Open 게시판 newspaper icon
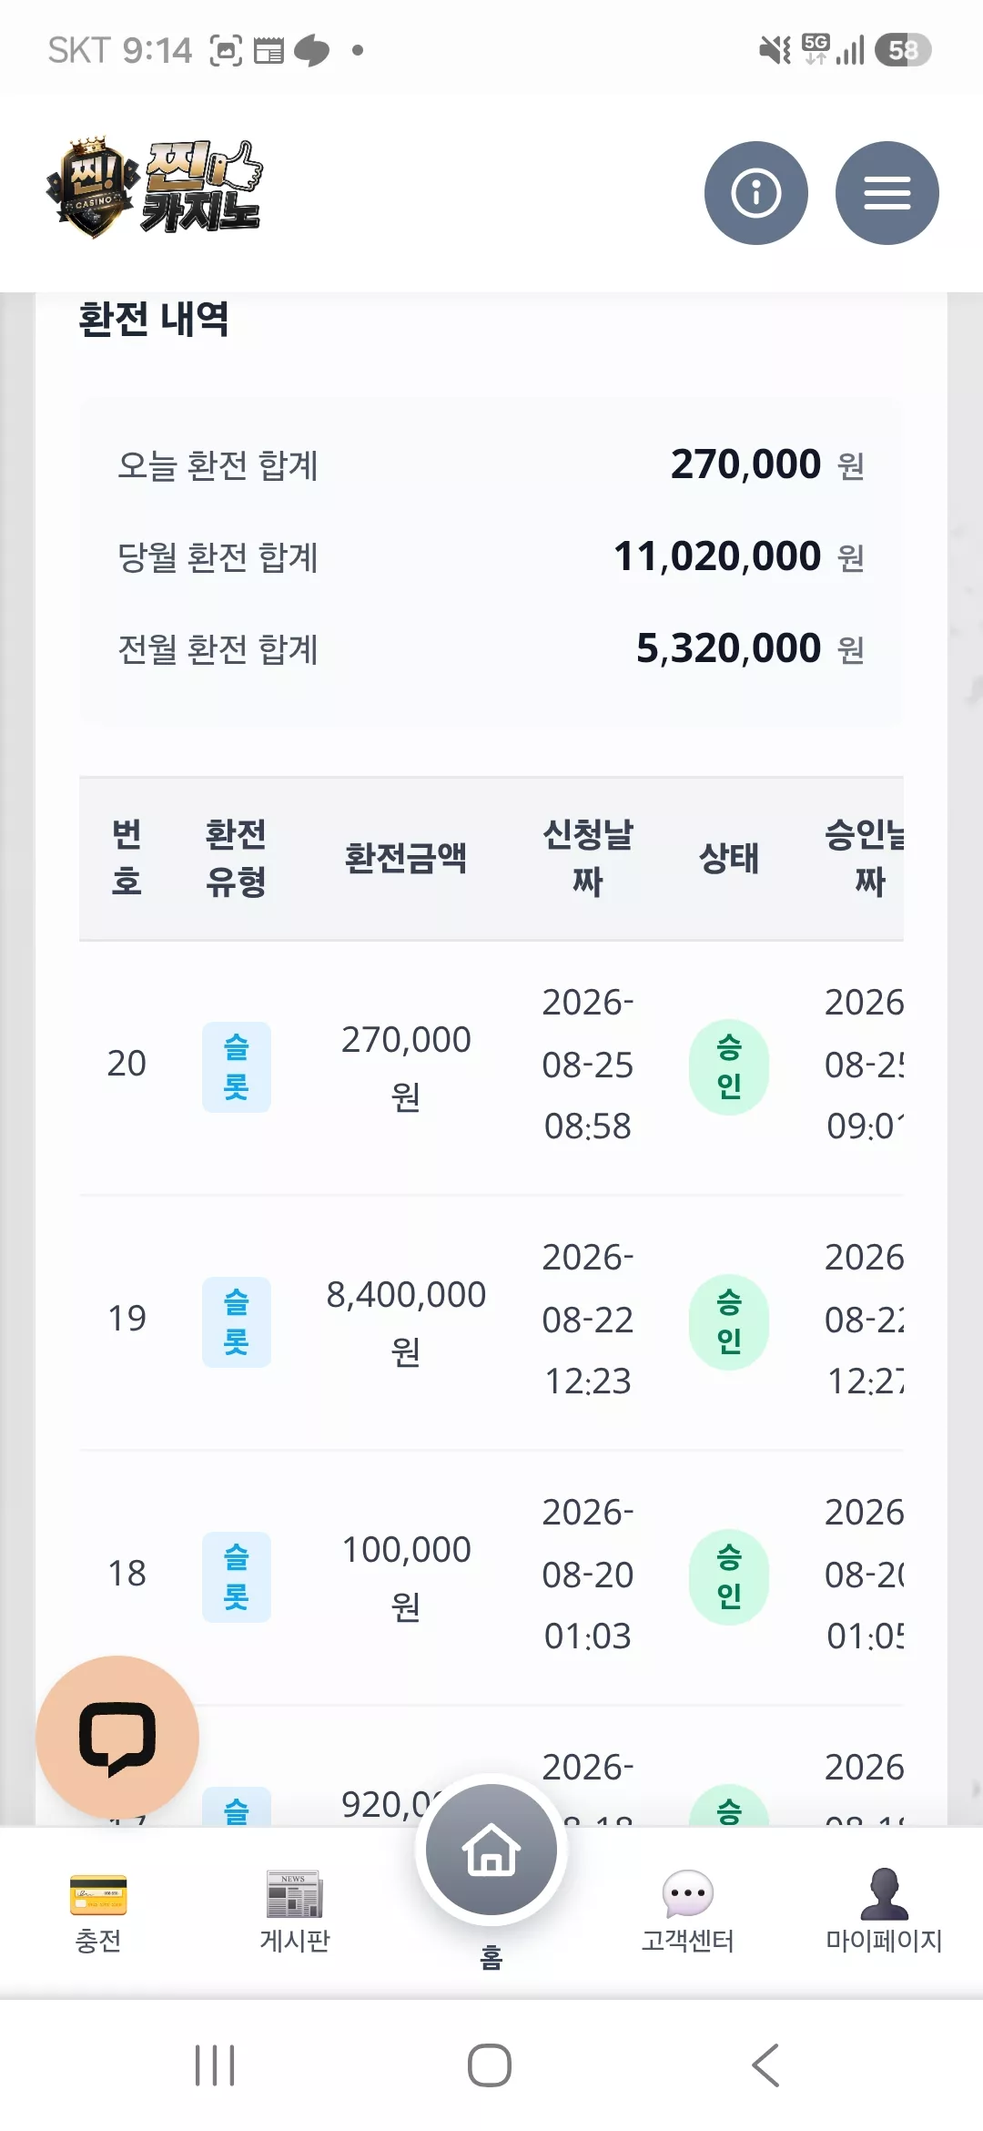 294,1894
